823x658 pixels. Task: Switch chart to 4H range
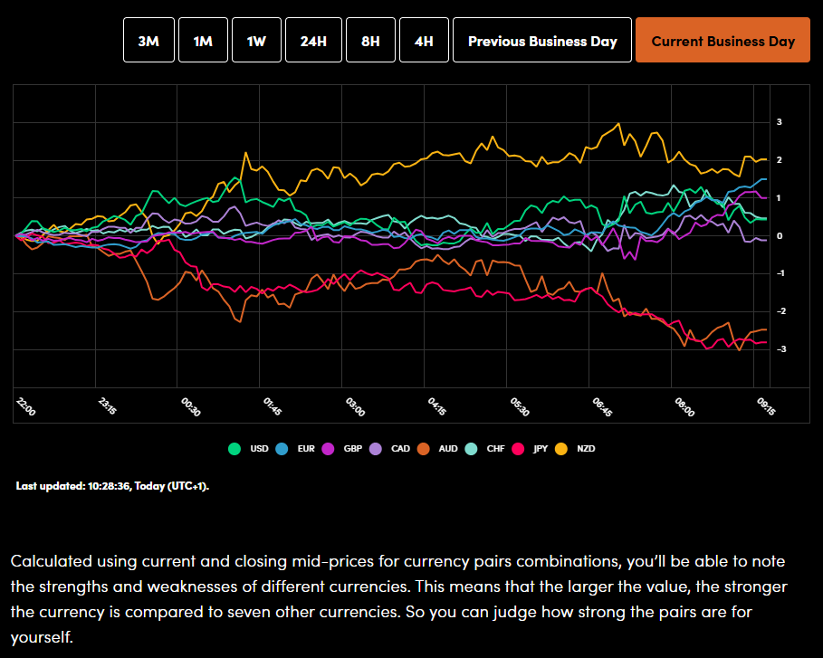[x=423, y=41]
